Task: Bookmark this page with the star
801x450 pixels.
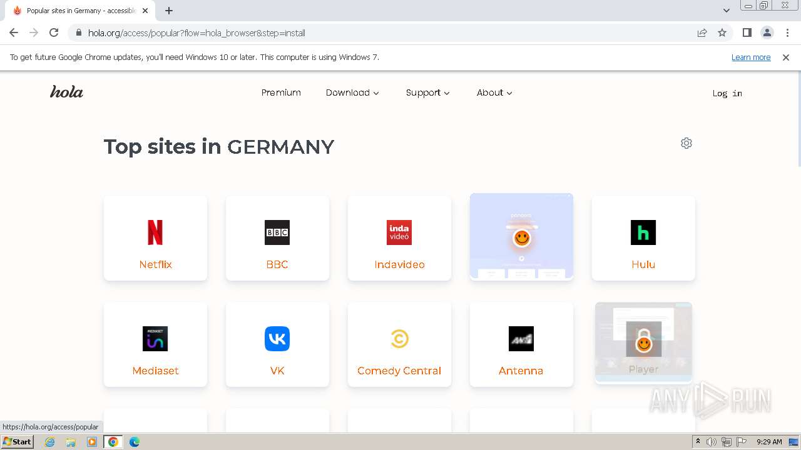Action: tap(722, 32)
